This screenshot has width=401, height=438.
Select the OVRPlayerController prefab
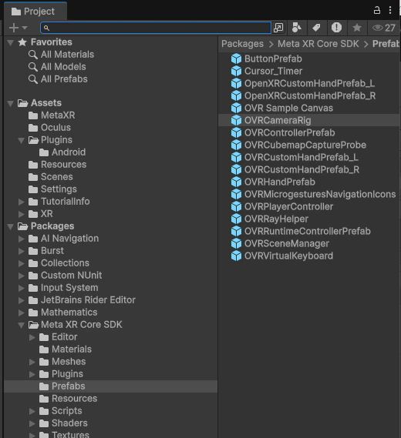(282, 206)
